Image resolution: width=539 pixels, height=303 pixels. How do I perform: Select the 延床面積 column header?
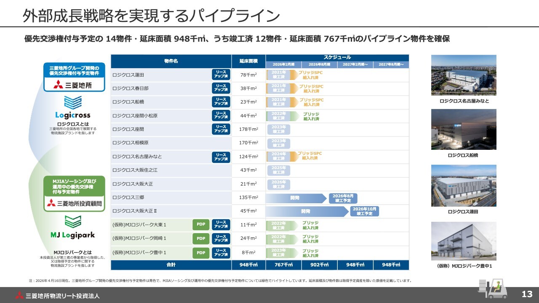tap(248, 61)
